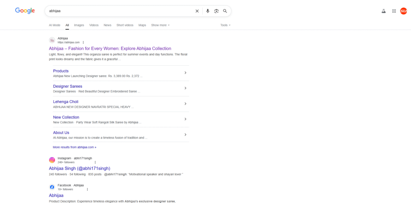Switch to the Images tab

click(79, 25)
